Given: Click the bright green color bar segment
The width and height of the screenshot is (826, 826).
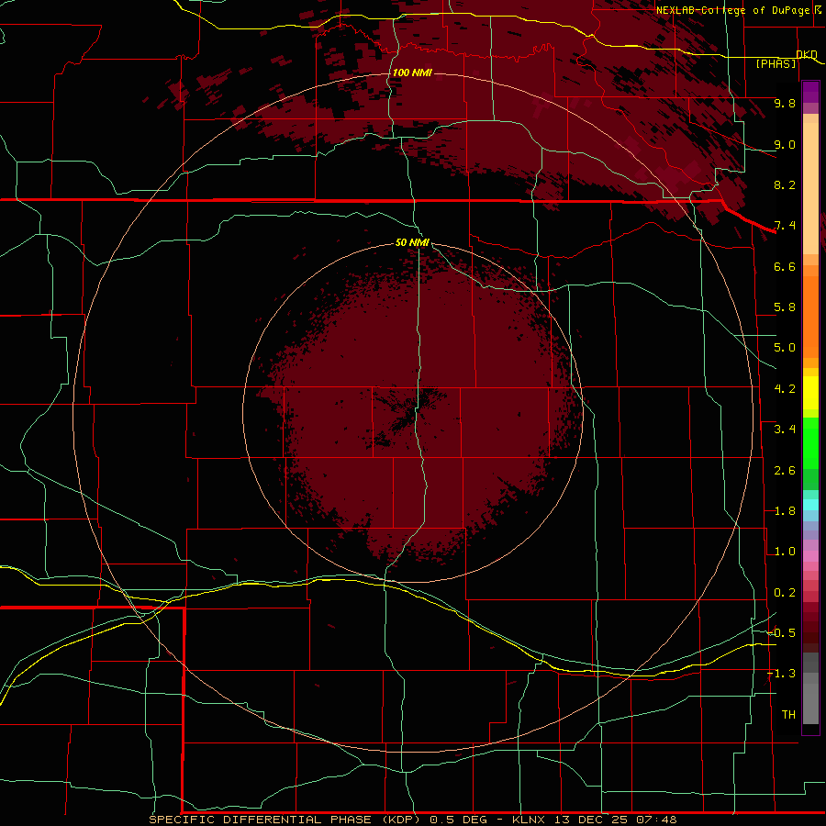Looking at the screenshot, I should 810,444.
